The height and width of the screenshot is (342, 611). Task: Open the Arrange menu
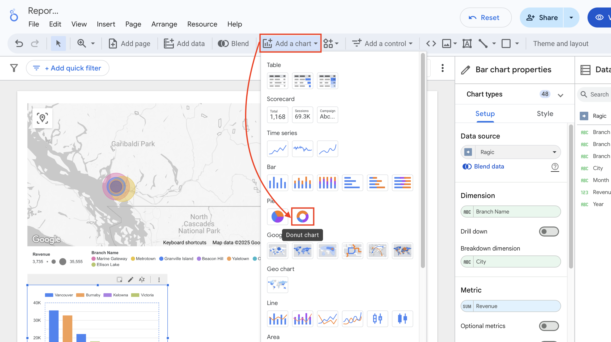point(164,24)
